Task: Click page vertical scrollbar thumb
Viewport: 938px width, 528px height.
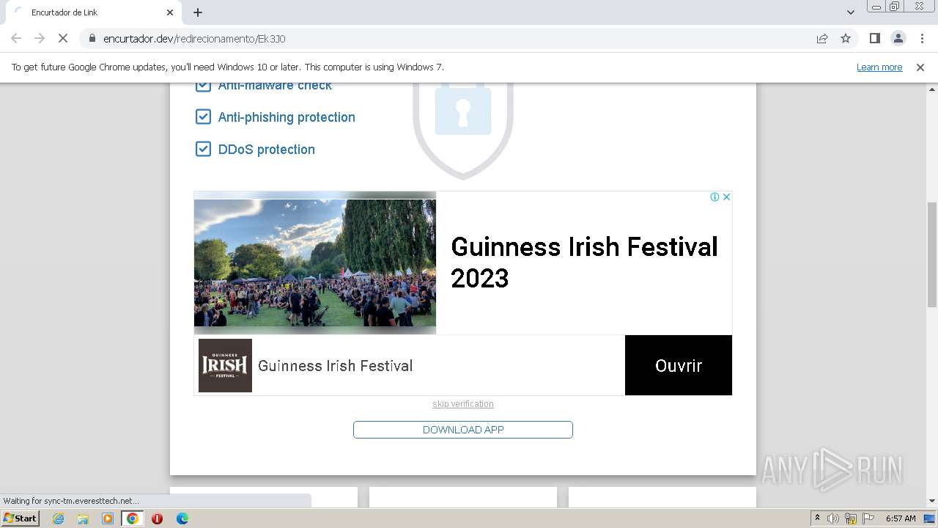Action: (932, 254)
